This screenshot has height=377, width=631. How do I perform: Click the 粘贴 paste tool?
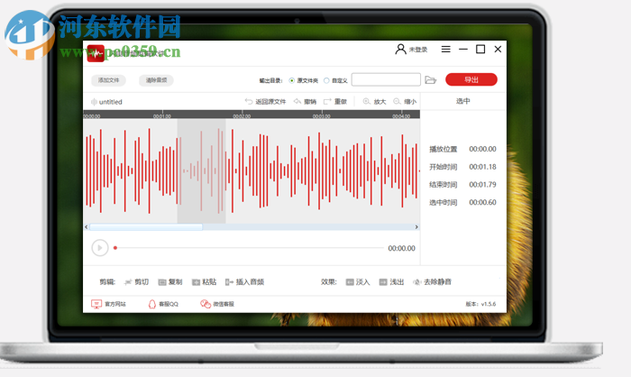[x=204, y=282]
